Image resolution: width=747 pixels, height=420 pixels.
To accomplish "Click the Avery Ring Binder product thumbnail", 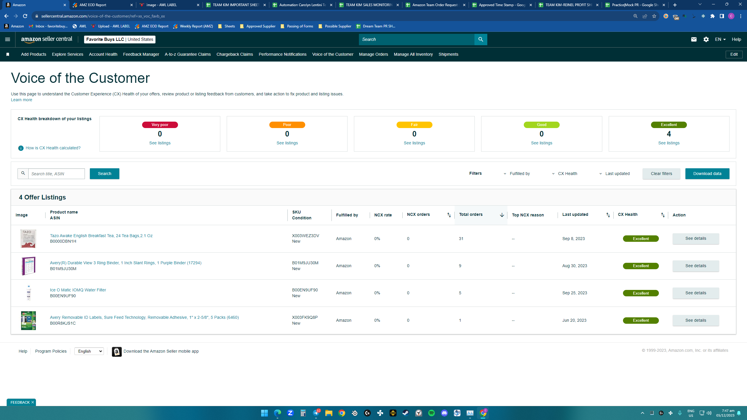I will (x=28, y=266).
